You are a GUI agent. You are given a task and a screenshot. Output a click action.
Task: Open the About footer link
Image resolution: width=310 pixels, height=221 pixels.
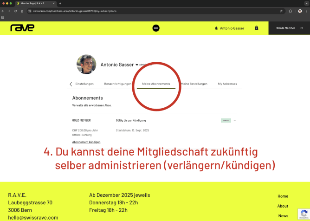[283, 206]
